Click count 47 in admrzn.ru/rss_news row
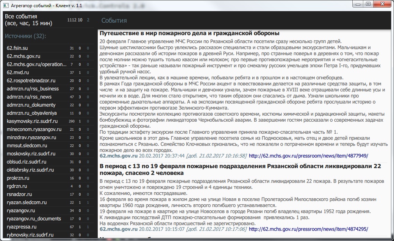Screen dimensions: 394x241 pos(72,97)
